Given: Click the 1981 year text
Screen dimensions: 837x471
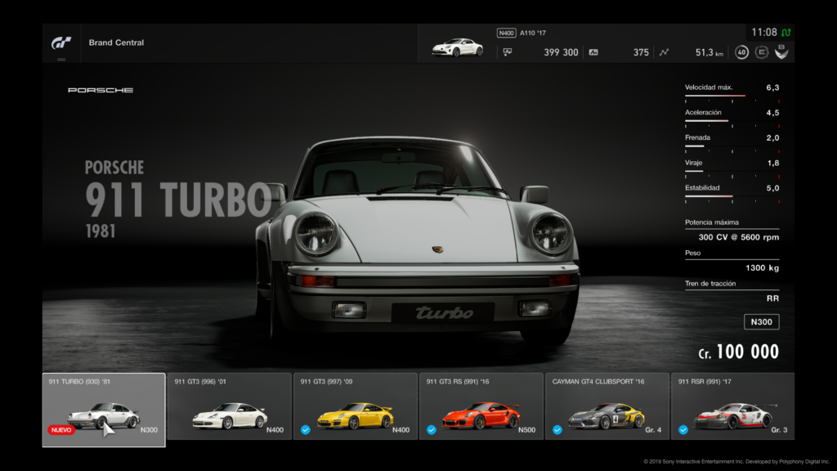Looking at the screenshot, I should (101, 231).
